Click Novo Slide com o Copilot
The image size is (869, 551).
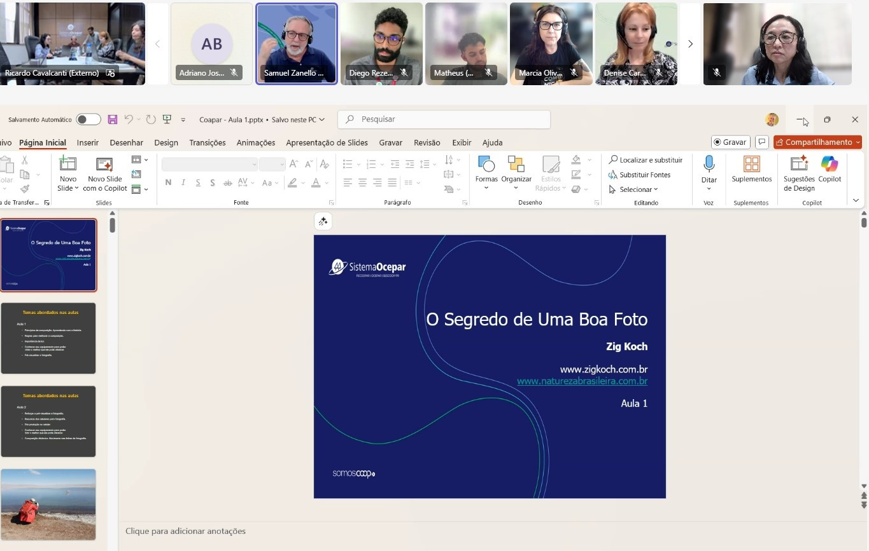pyautogui.click(x=105, y=173)
